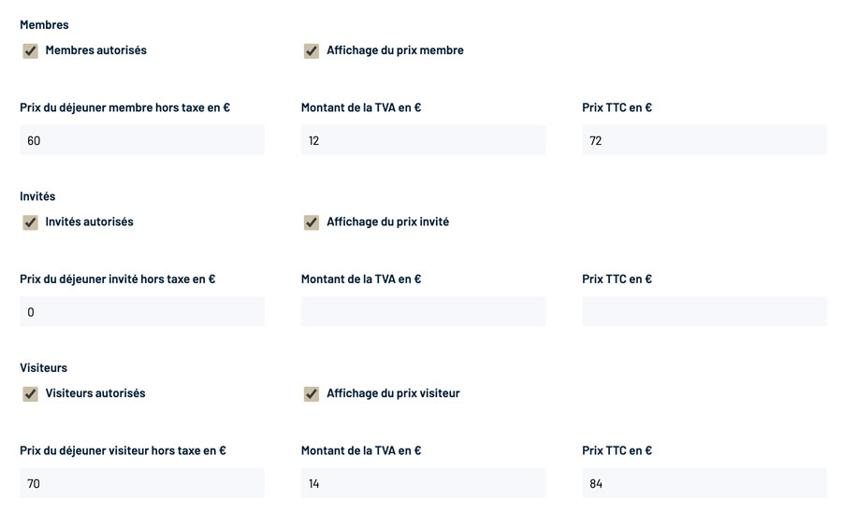This screenshot has height=513, width=842.
Task: Click the member TVA amount field showing 12
Action: tap(423, 140)
